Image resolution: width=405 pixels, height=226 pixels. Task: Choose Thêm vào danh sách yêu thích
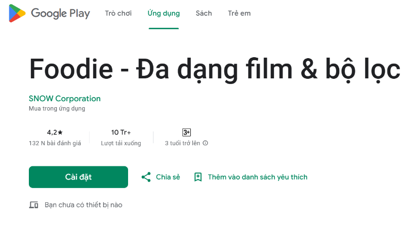tap(258, 177)
